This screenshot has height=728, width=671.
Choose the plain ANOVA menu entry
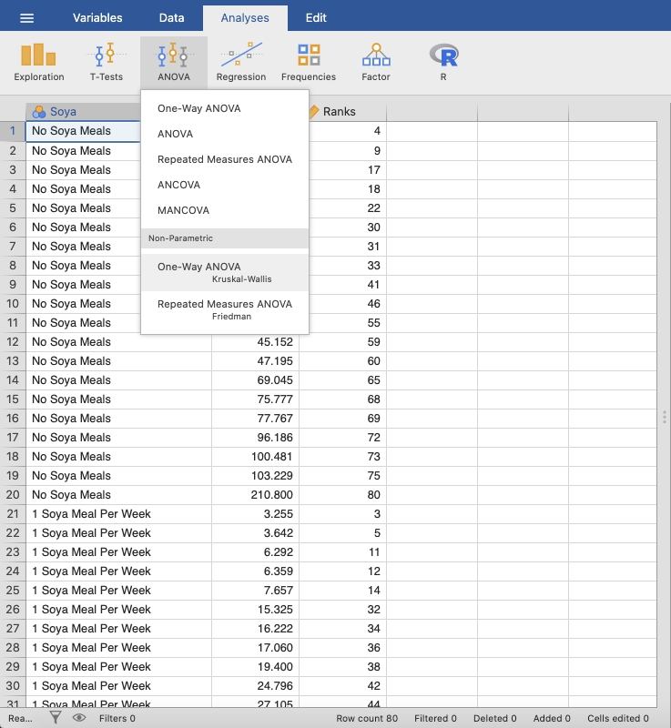[x=225, y=134]
